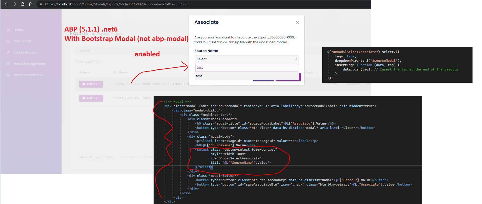Open Model On Demand in the sidebar
This screenshot has height=204, width=482.
coord(28,75)
